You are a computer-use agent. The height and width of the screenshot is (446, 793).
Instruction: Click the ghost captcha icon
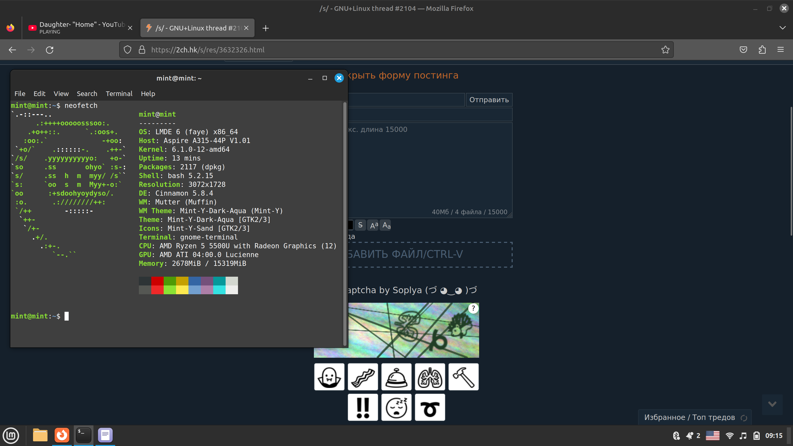click(329, 377)
